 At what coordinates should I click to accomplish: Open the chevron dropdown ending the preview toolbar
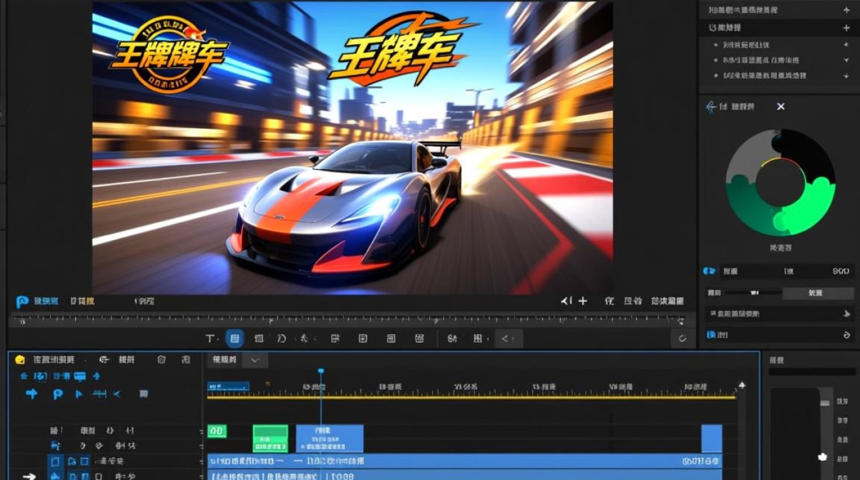point(509,339)
